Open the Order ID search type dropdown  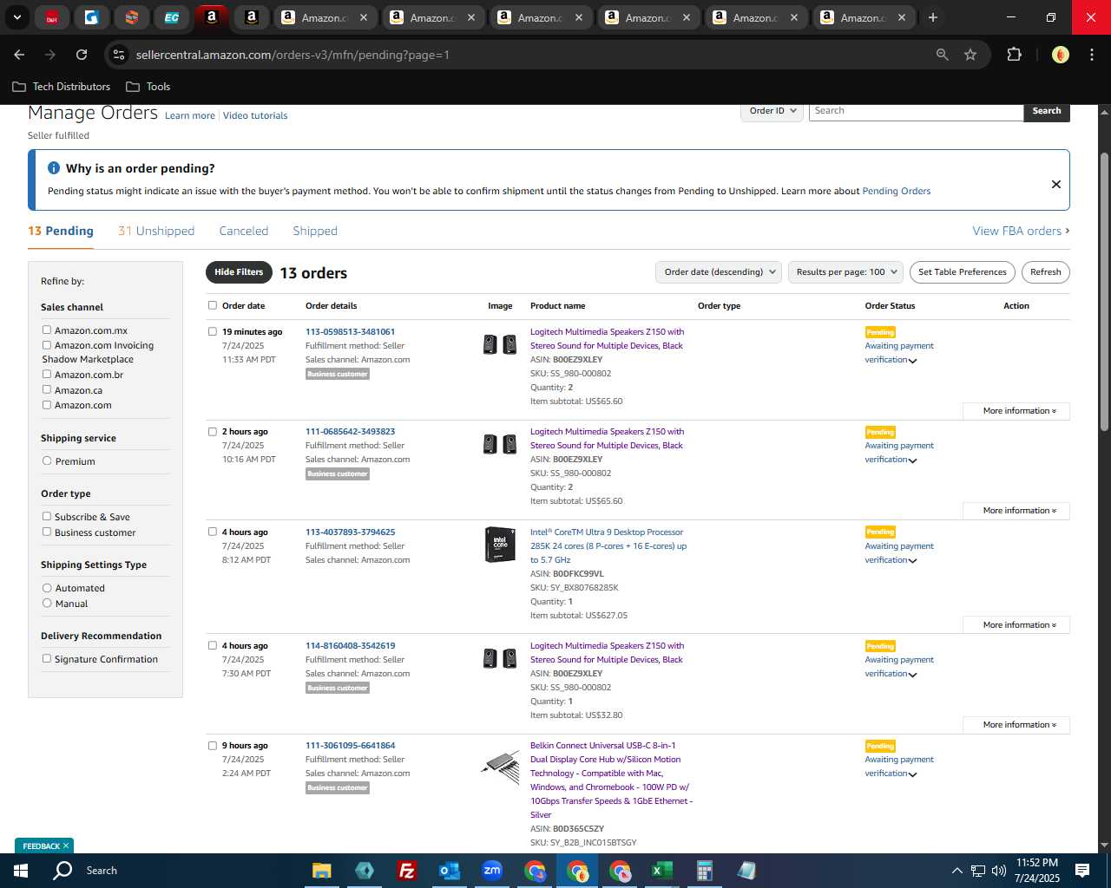pyautogui.click(x=772, y=111)
